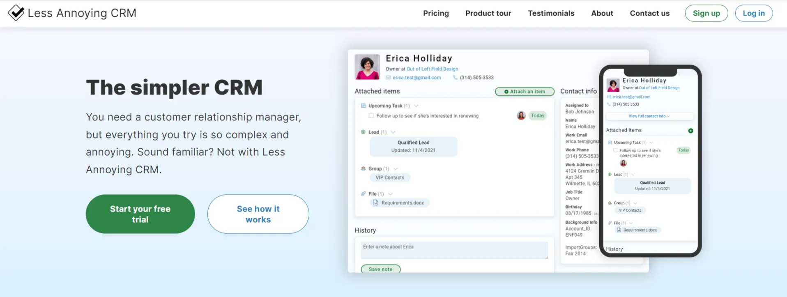The image size is (787, 297).
Task: Go to Testimonials
Action: (x=551, y=13)
